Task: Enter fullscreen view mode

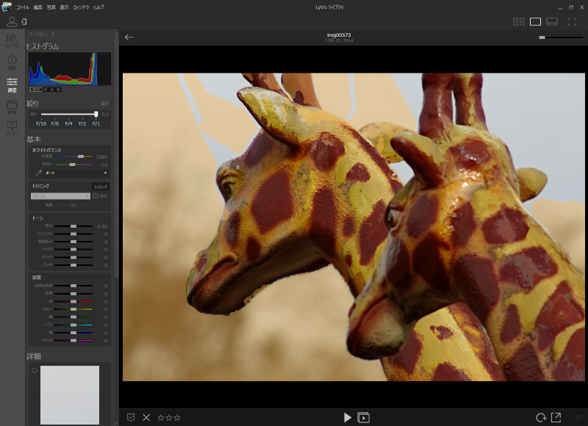Action: pos(572,22)
